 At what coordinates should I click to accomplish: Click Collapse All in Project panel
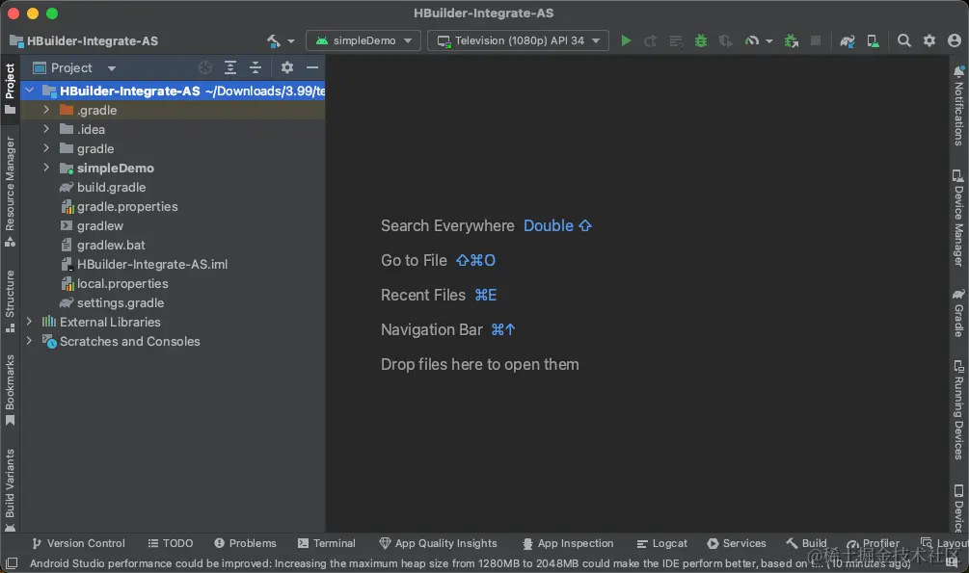[256, 68]
